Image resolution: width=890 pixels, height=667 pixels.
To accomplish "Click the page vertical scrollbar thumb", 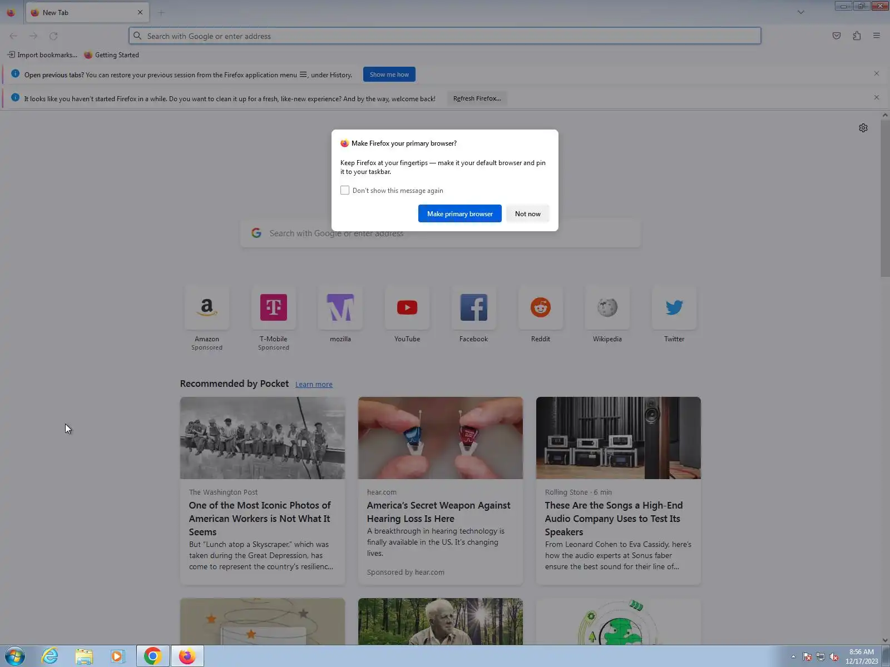I will (x=885, y=198).
